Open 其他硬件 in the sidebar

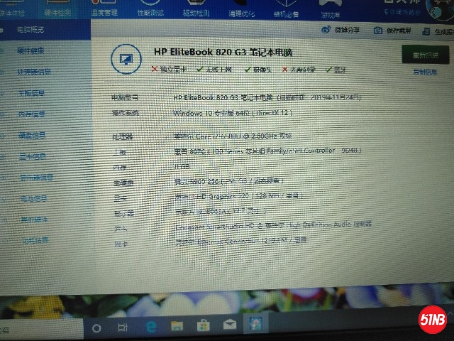pos(35,220)
